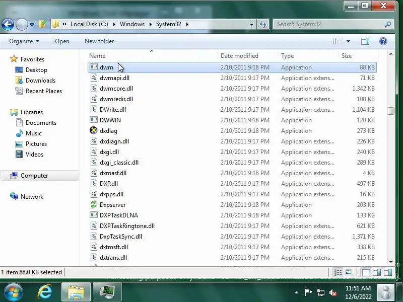Click the muted volume tray icon
Screen dimensions: 403x302
click(333, 292)
